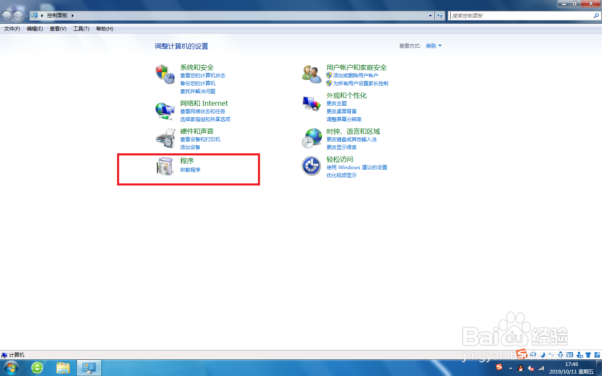The height and width of the screenshot is (376, 602).
Task: Open the Sogou soft keyboard icon
Action: [569, 355]
